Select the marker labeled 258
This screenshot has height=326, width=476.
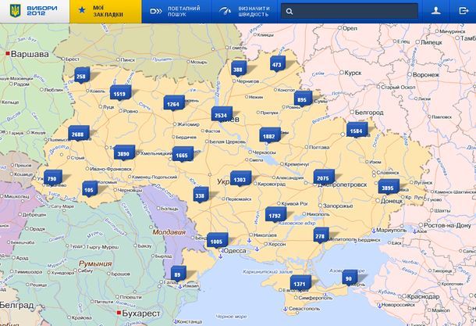[x=81, y=76]
